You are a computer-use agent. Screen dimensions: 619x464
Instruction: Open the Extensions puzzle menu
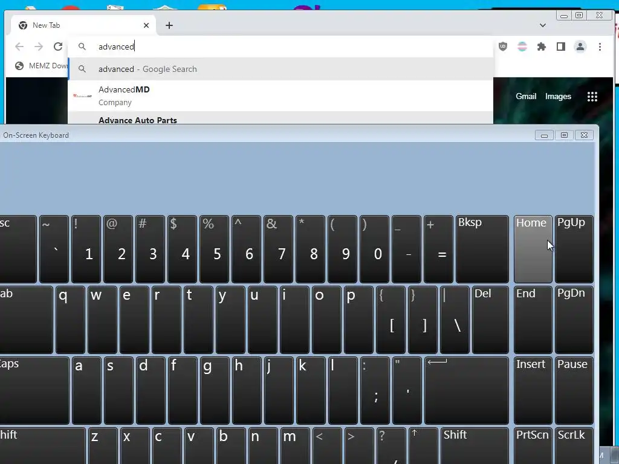pyautogui.click(x=542, y=47)
